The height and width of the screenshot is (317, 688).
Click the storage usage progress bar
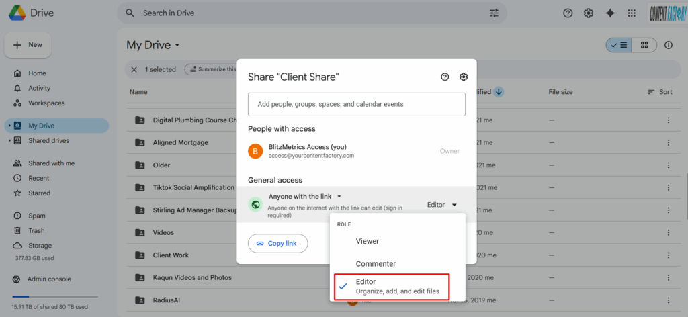(x=54, y=296)
